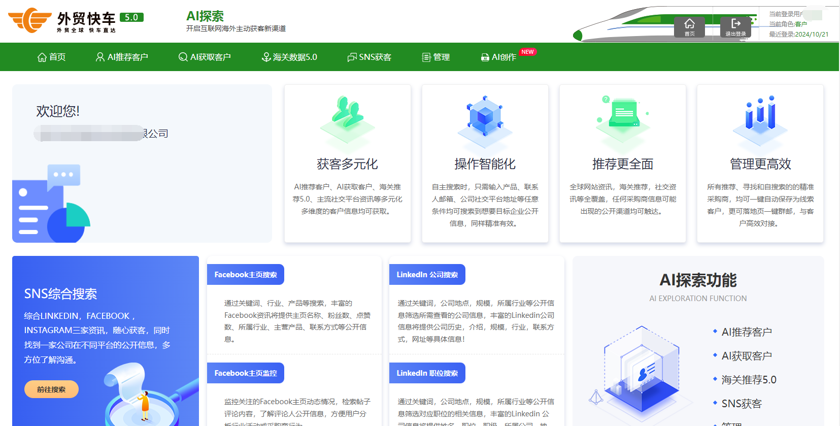The width and height of the screenshot is (840, 426).
Task: Click the 当前角色:客户 text
Action: (788, 24)
